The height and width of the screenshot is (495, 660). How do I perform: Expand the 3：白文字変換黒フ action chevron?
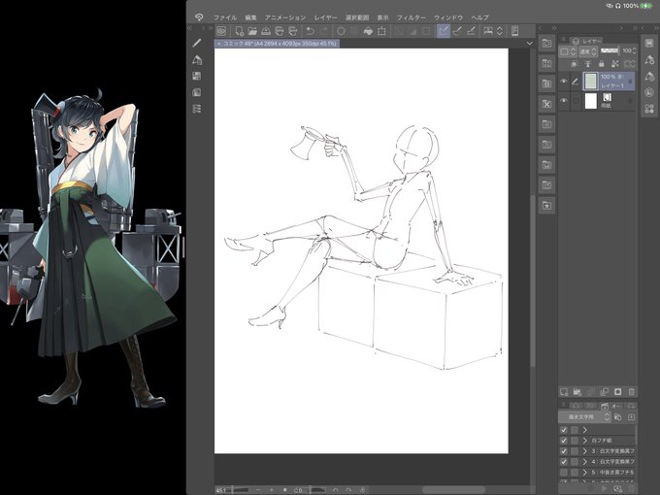coord(584,451)
